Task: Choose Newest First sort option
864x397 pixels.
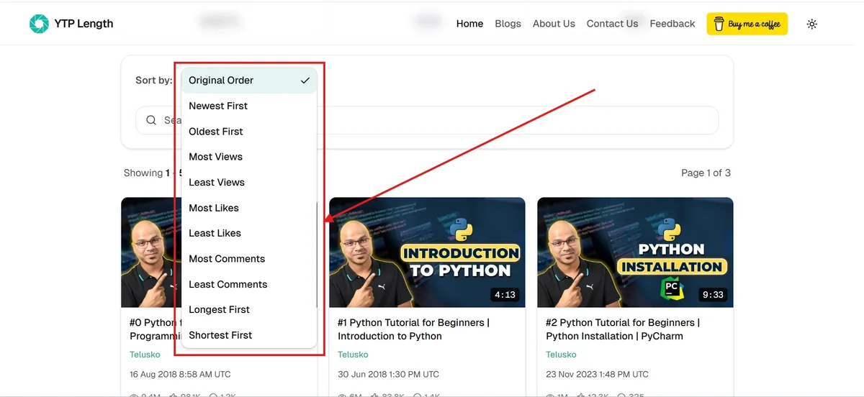Action: pos(248,106)
